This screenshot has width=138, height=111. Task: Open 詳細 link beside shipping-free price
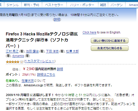pos(60,69)
